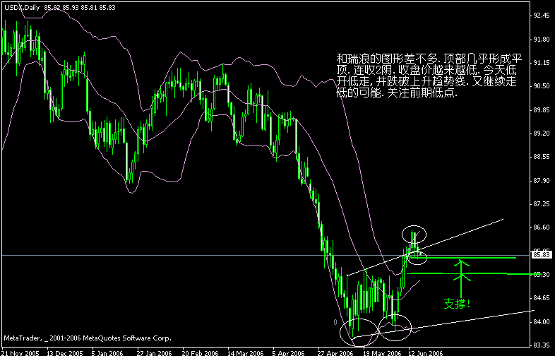Click the 88.55 price axis label

(542, 157)
